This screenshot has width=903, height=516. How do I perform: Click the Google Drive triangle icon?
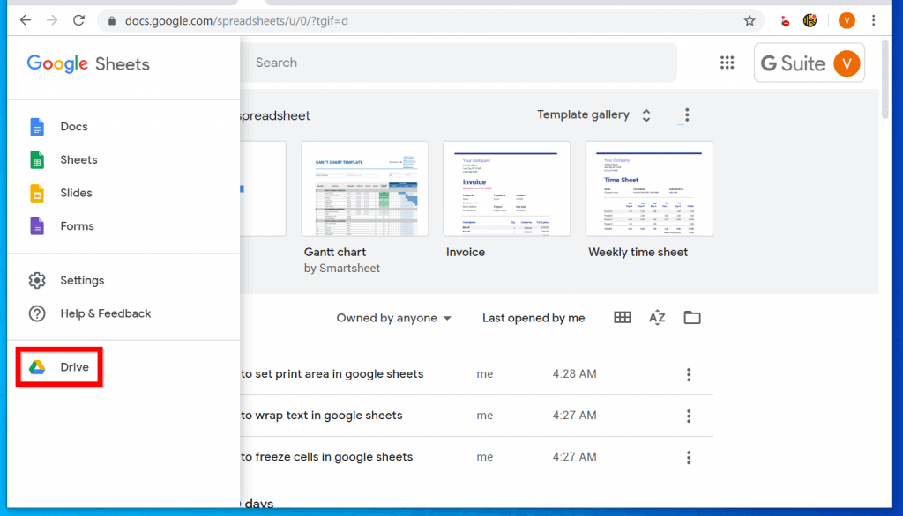tap(37, 367)
